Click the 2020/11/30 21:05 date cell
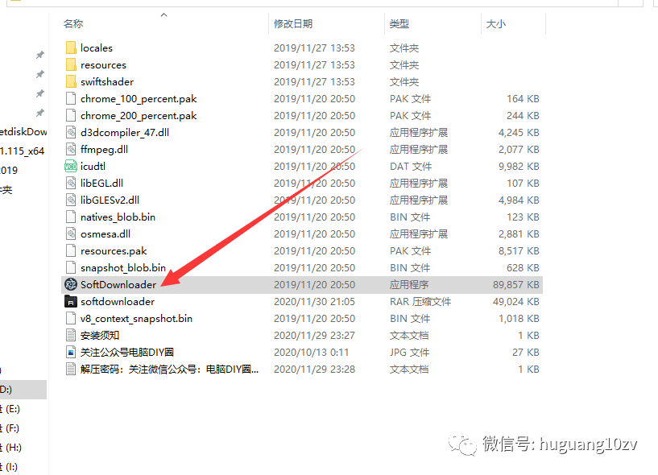 pyautogui.click(x=314, y=301)
